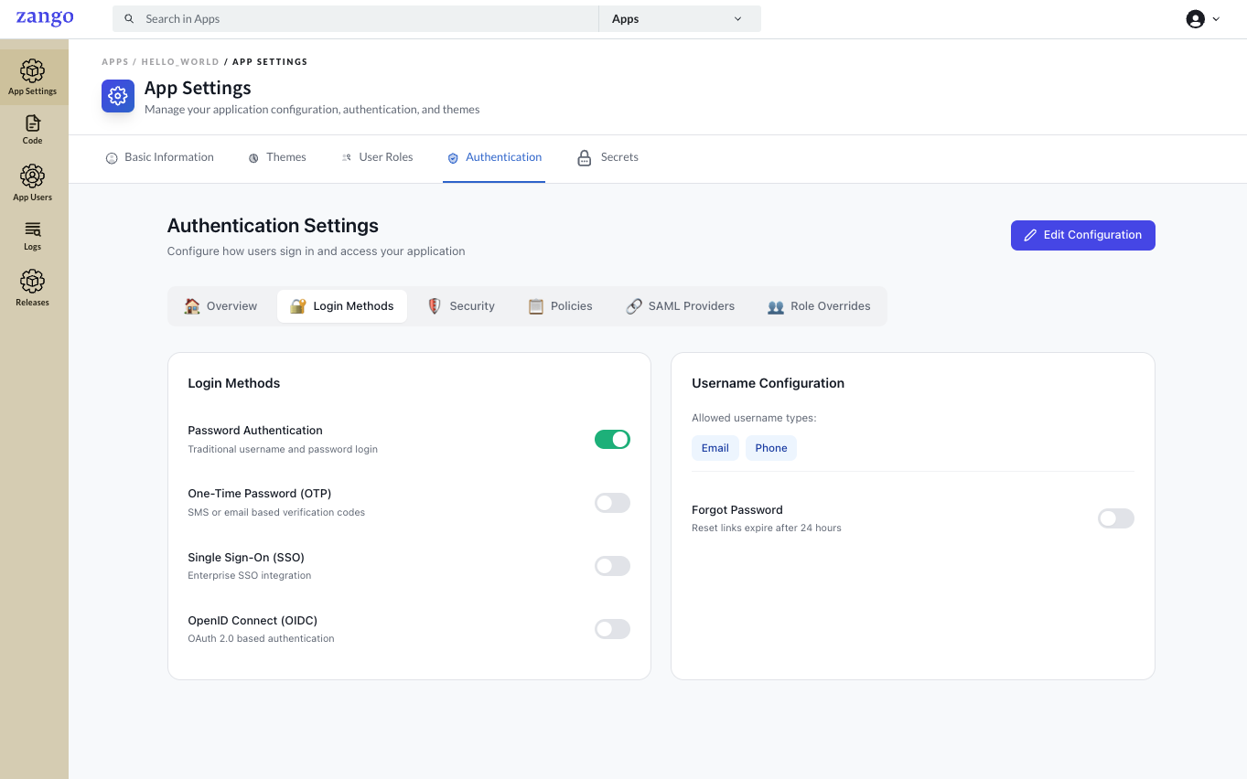Click the Themes tab icon
The height and width of the screenshot is (779, 1247).
pyautogui.click(x=253, y=157)
